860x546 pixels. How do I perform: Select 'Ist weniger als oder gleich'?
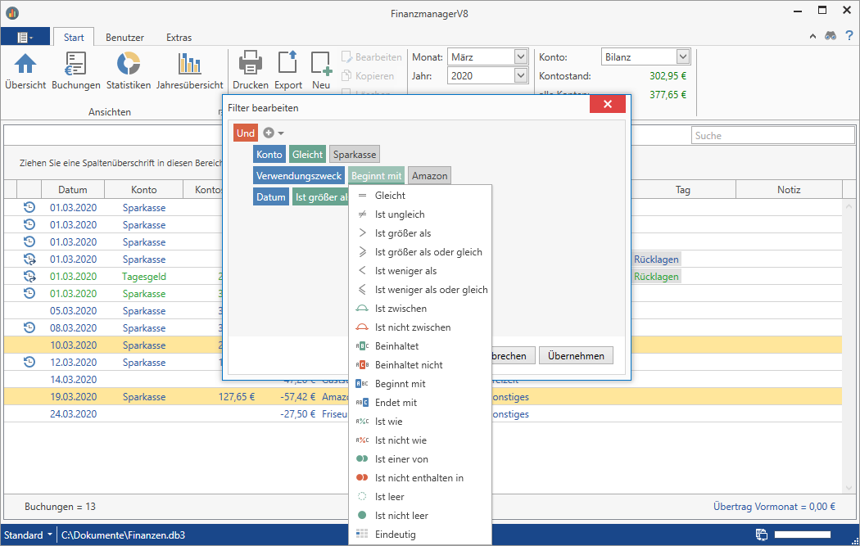click(420, 290)
